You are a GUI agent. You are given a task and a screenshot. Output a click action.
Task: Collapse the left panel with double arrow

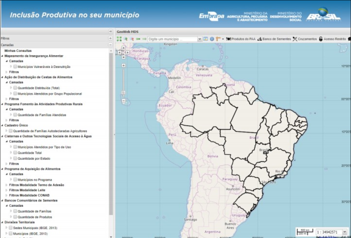[x=110, y=31]
